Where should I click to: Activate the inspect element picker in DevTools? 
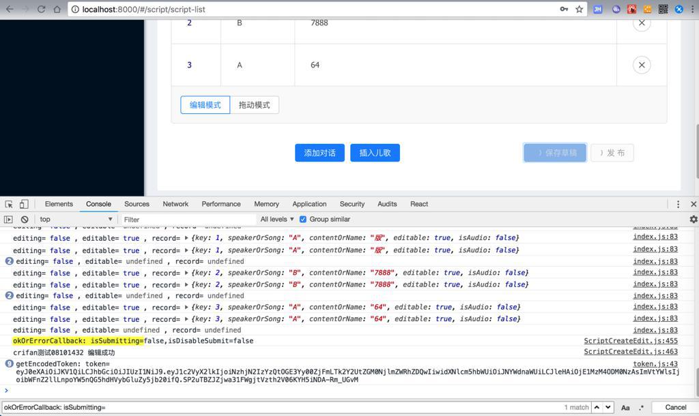pyautogui.click(x=9, y=204)
